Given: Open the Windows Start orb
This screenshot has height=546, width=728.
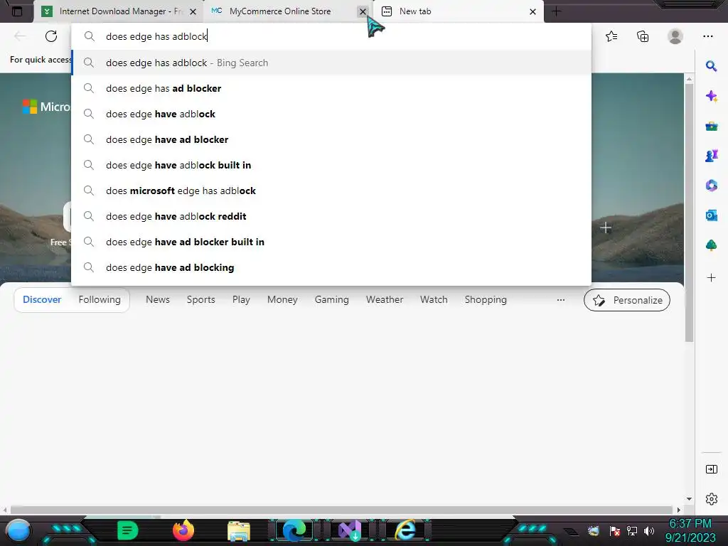Looking at the screenshot, I should click(18, 530).
